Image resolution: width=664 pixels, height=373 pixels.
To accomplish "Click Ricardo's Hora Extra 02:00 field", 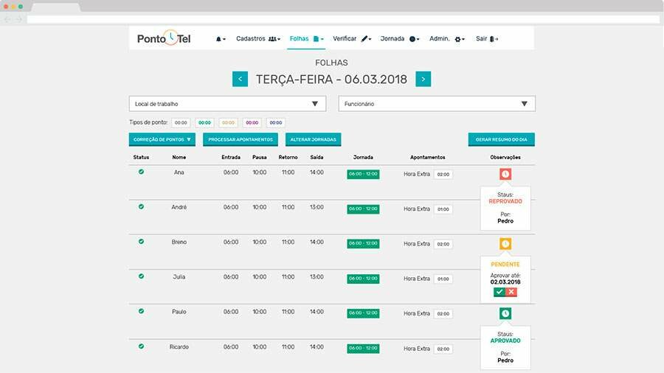I will coord(443,349).
